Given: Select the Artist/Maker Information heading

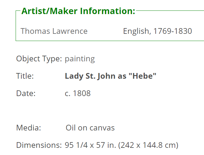Looking at the screenshot, I should 78,11.
